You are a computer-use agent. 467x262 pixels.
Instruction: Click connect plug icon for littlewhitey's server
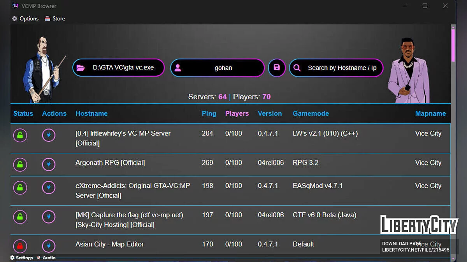click(x=49, y=135)
